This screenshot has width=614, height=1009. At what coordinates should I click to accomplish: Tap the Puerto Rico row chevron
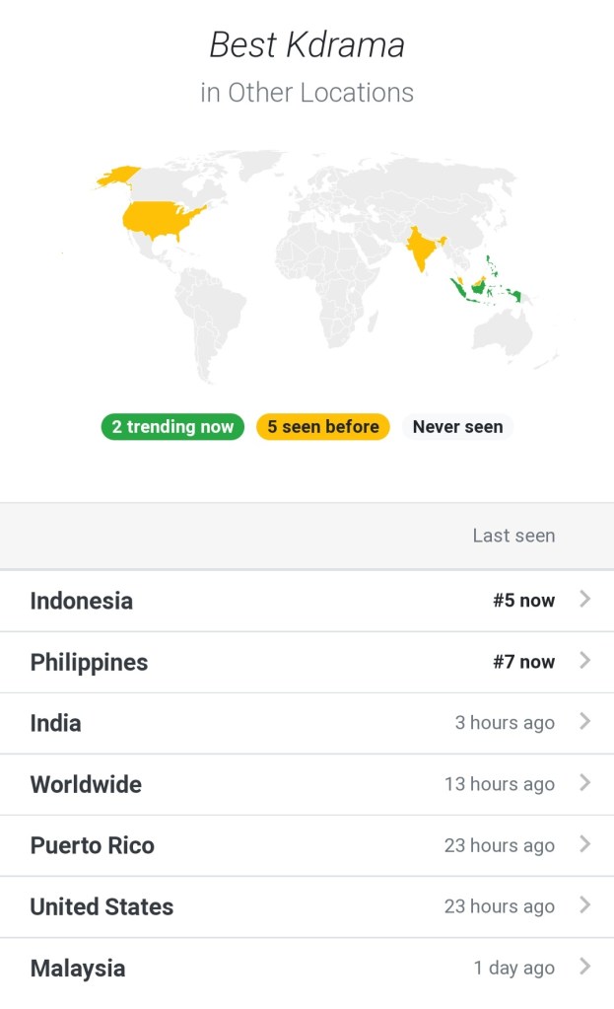584,843
